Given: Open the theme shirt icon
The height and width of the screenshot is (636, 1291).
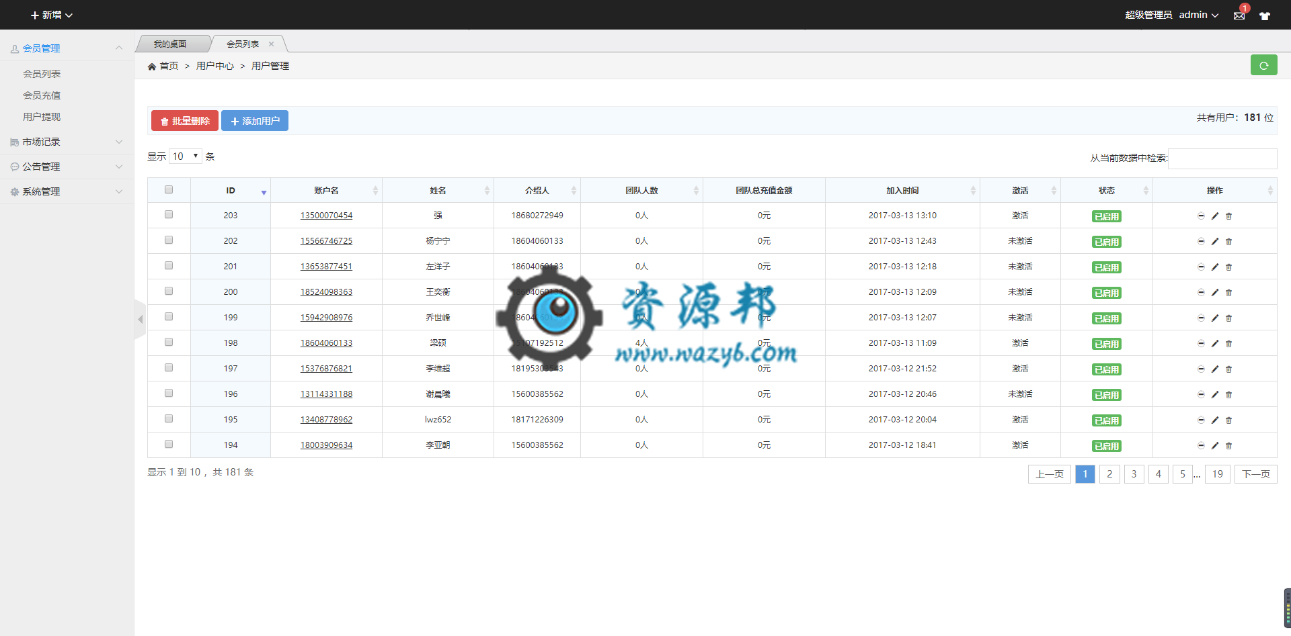Looking at the screenshot, I should [x=1265, y=15].
